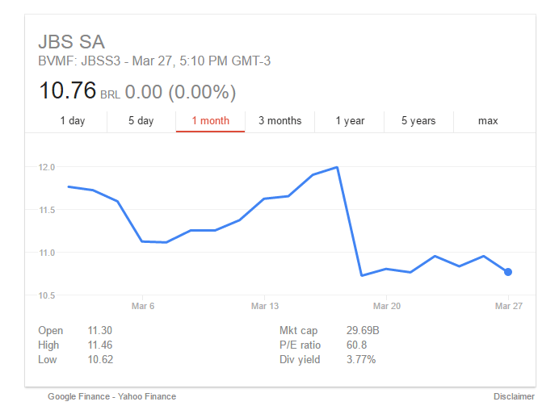Click the Mar 20 date marker

click(x=387, y=306)
